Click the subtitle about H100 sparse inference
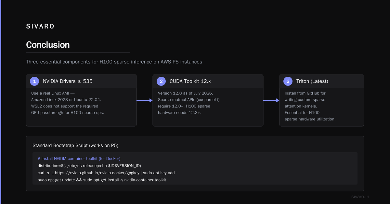 (114, 62)
